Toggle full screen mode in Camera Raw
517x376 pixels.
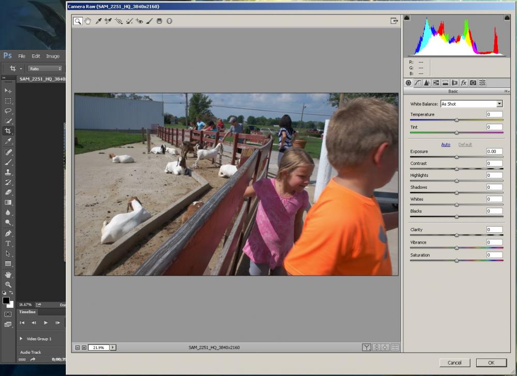[x=394, y=21]
